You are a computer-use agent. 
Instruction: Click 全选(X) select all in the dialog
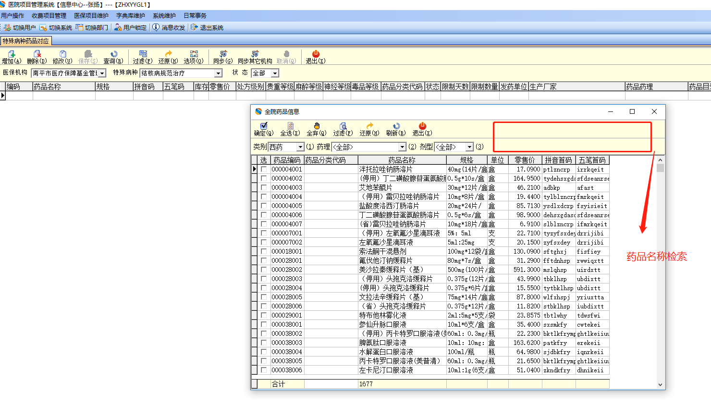[x=290, y=129]
